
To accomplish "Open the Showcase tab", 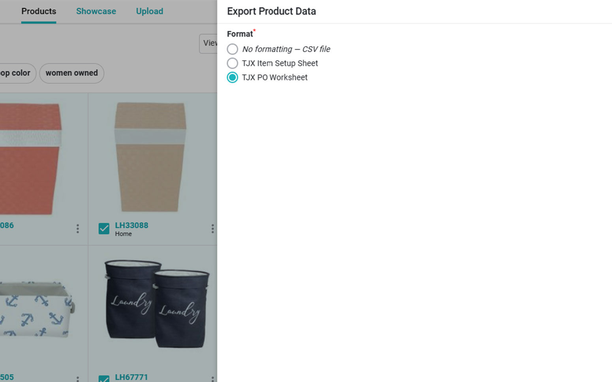I will tap(96, 11).
